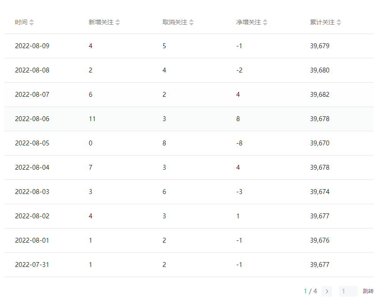Click the page number input box
Viewport: 385px width, 297px height.
coord(348,291)
